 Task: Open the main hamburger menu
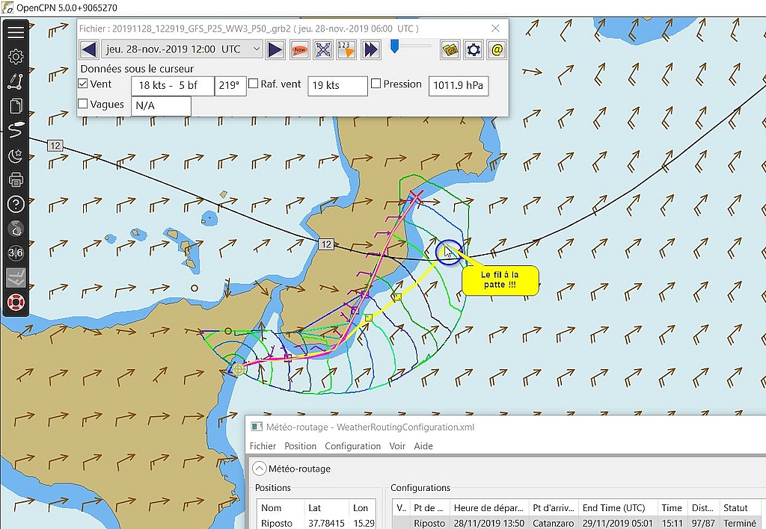tap(16, 31)
